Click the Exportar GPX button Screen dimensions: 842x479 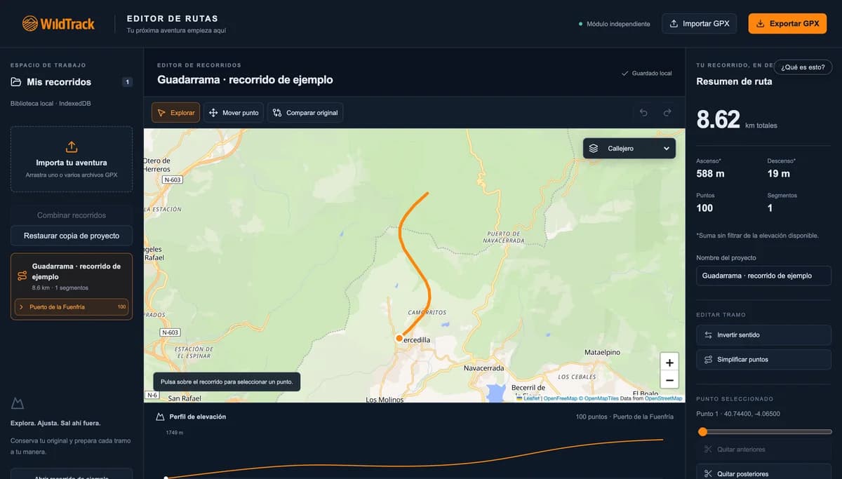(787, 24)
